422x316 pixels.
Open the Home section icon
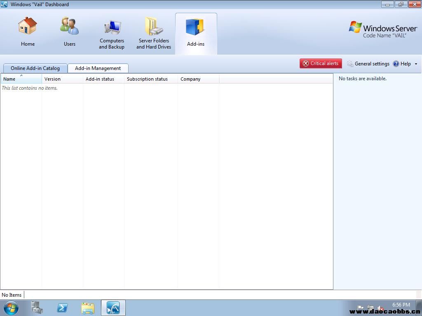(x=28, y=26)
